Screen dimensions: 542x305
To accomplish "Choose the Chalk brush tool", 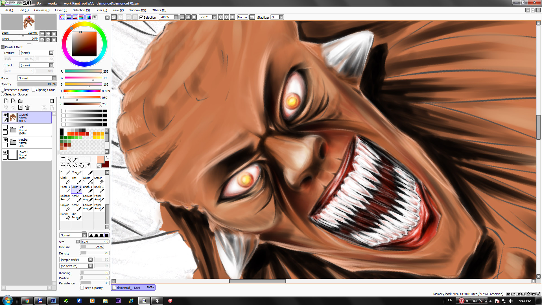I will point(65,180).
